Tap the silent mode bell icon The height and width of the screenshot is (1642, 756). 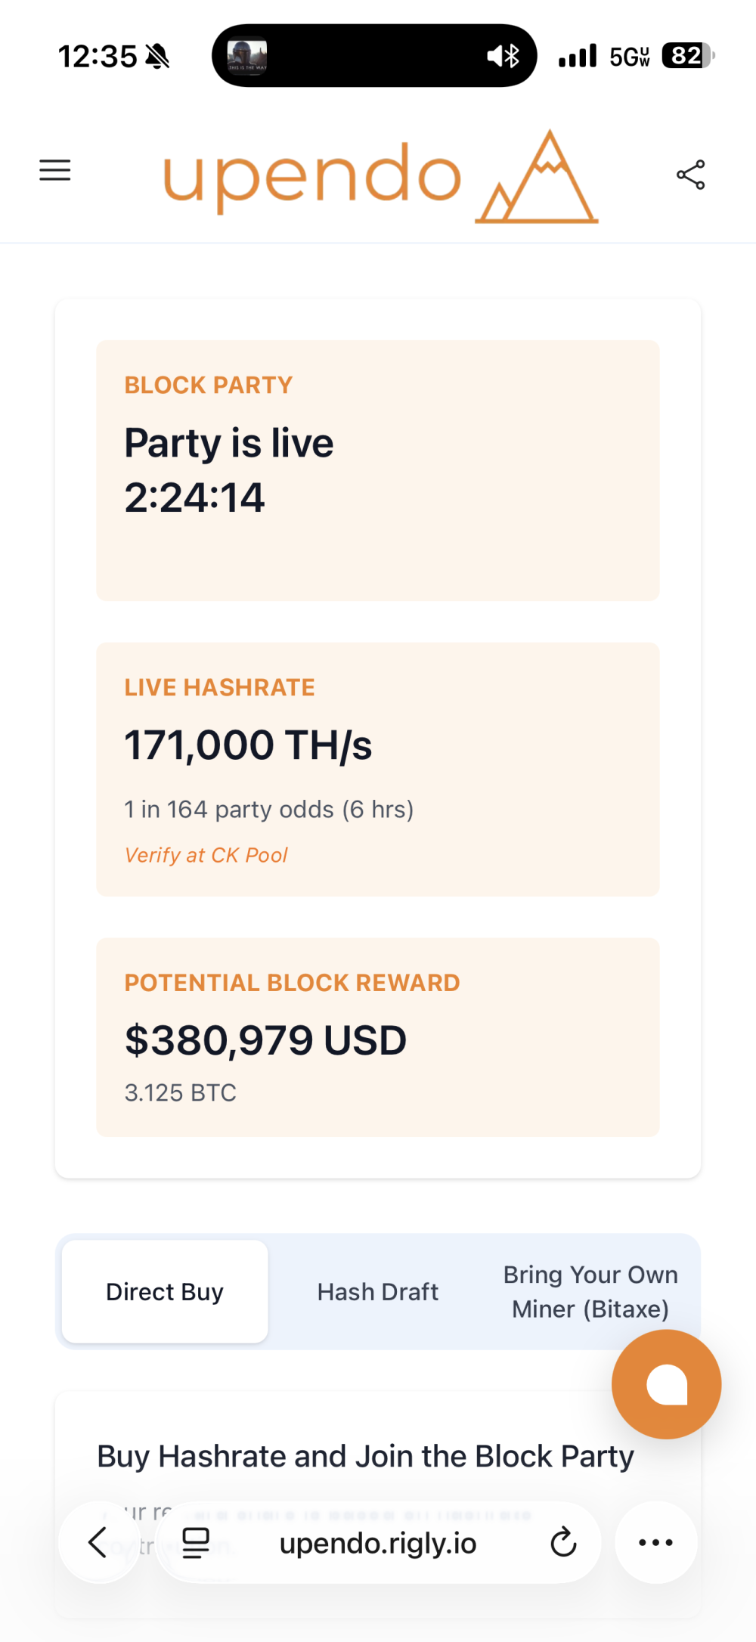pyautogui.click(x=158, y=57)
